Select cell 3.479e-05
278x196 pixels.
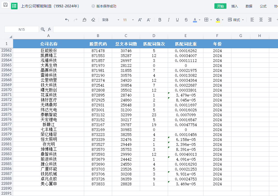[186, 95]
